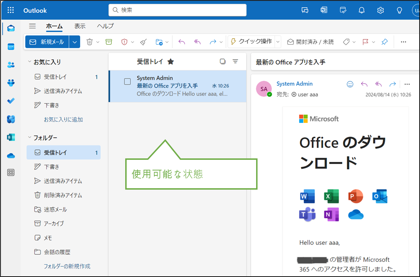
Task: Expand forward options dropdown
Action: click(x=221, y=42)
